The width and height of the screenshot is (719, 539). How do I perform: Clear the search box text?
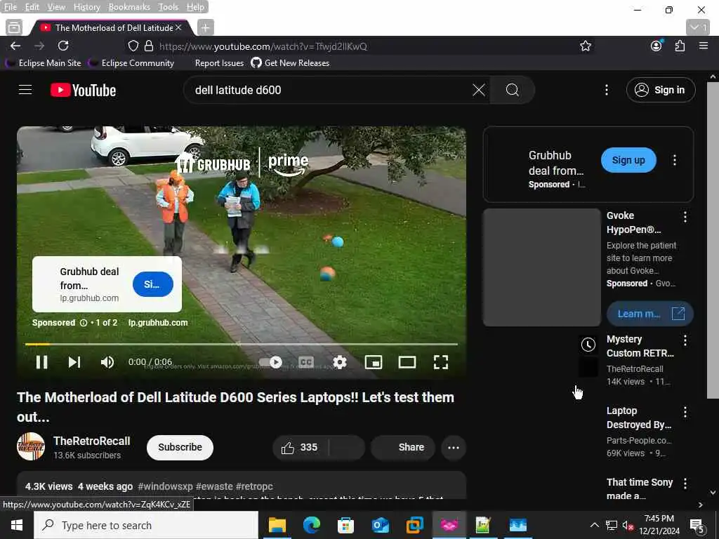coord(479,90)
